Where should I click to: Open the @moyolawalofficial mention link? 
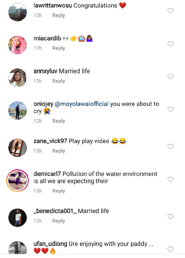pyautogui.click(x=82, y=104)
